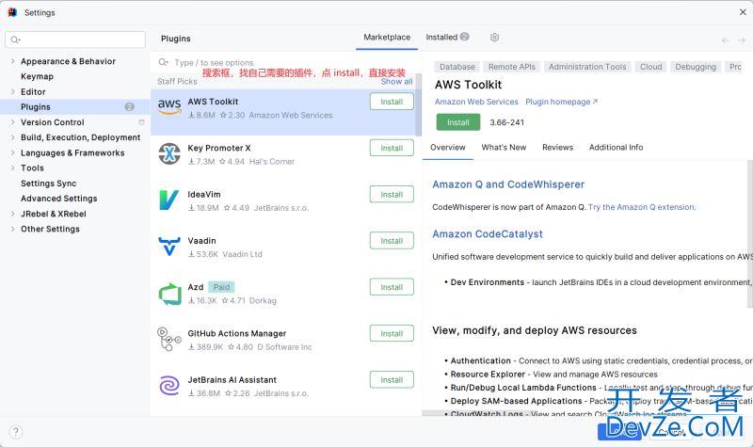Click the Cloud category tag
The height and width of the screenshot is (447, 753).
(650, 67)
